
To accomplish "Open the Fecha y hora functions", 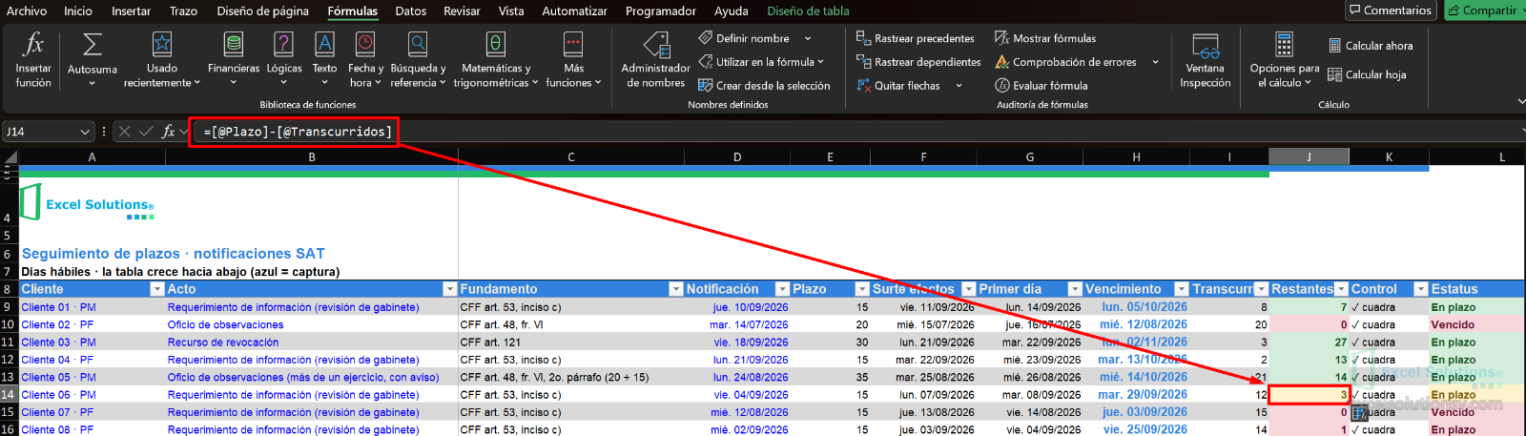I will 365,60.
